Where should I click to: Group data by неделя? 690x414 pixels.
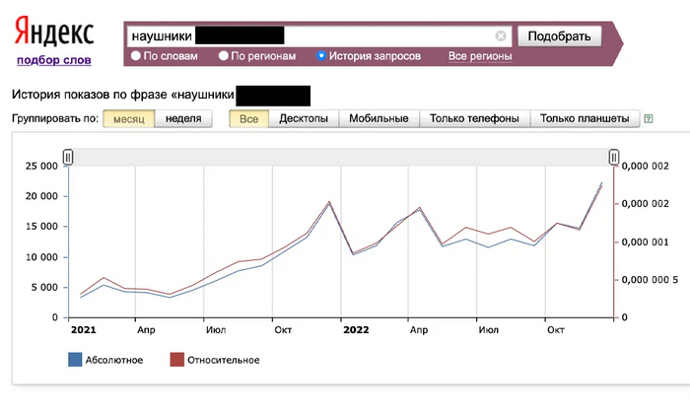(183, 118)
